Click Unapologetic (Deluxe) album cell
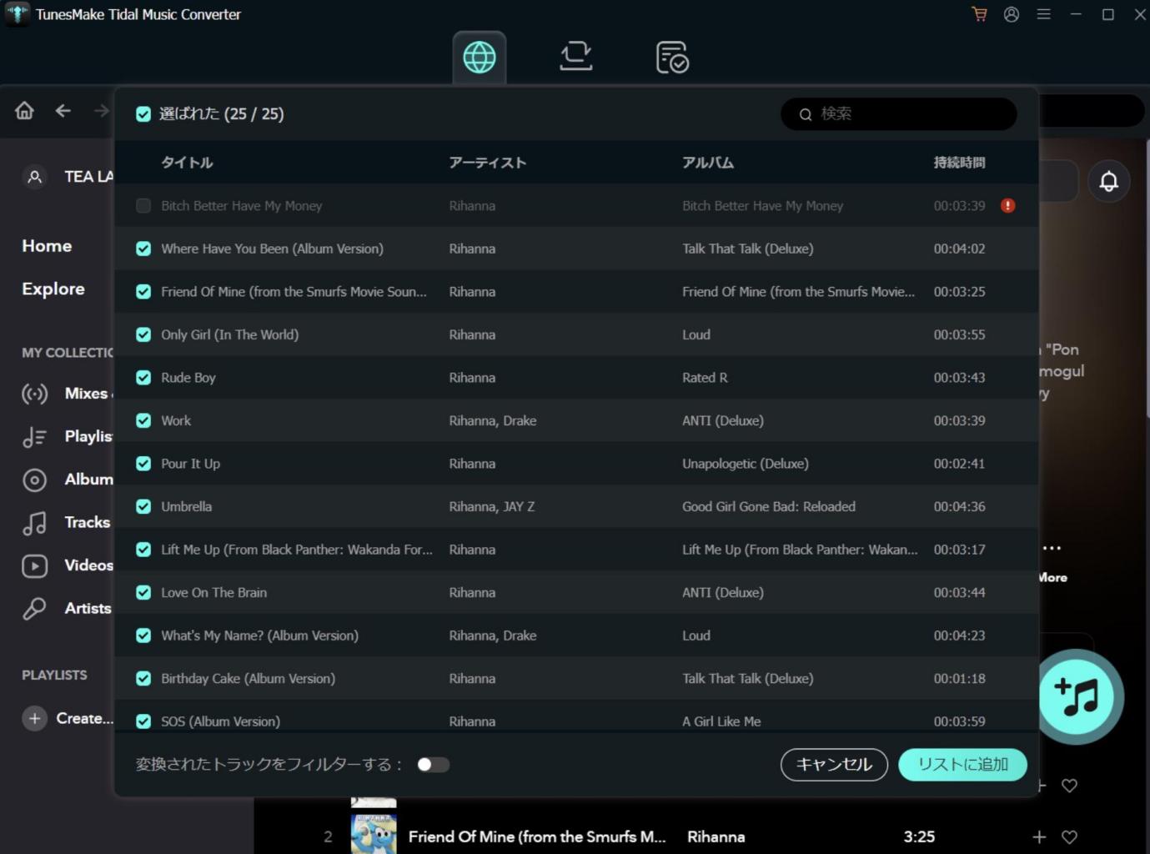 coord(746,464)
